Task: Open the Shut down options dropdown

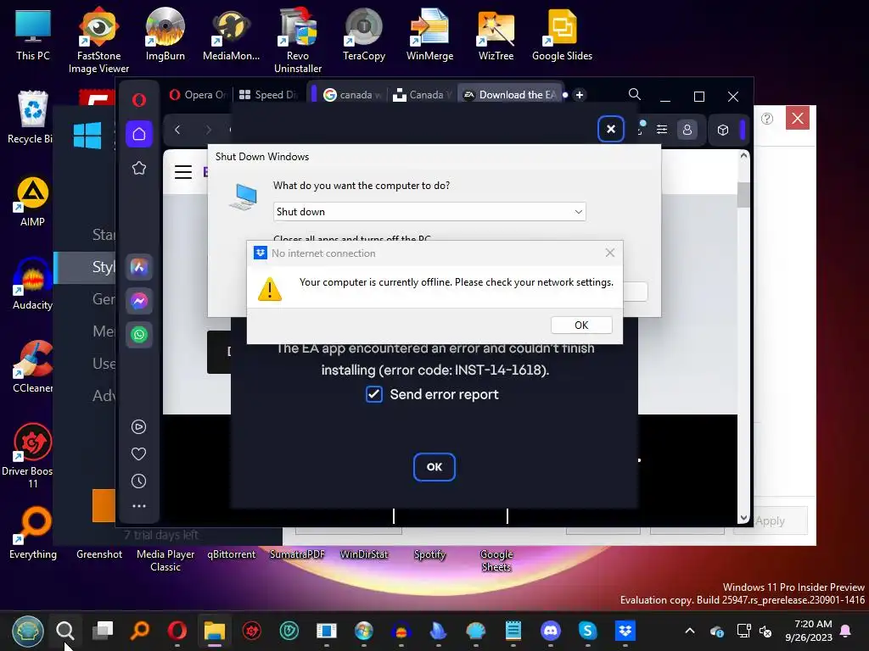Action: pyautogui.click(x=429, y=211)
